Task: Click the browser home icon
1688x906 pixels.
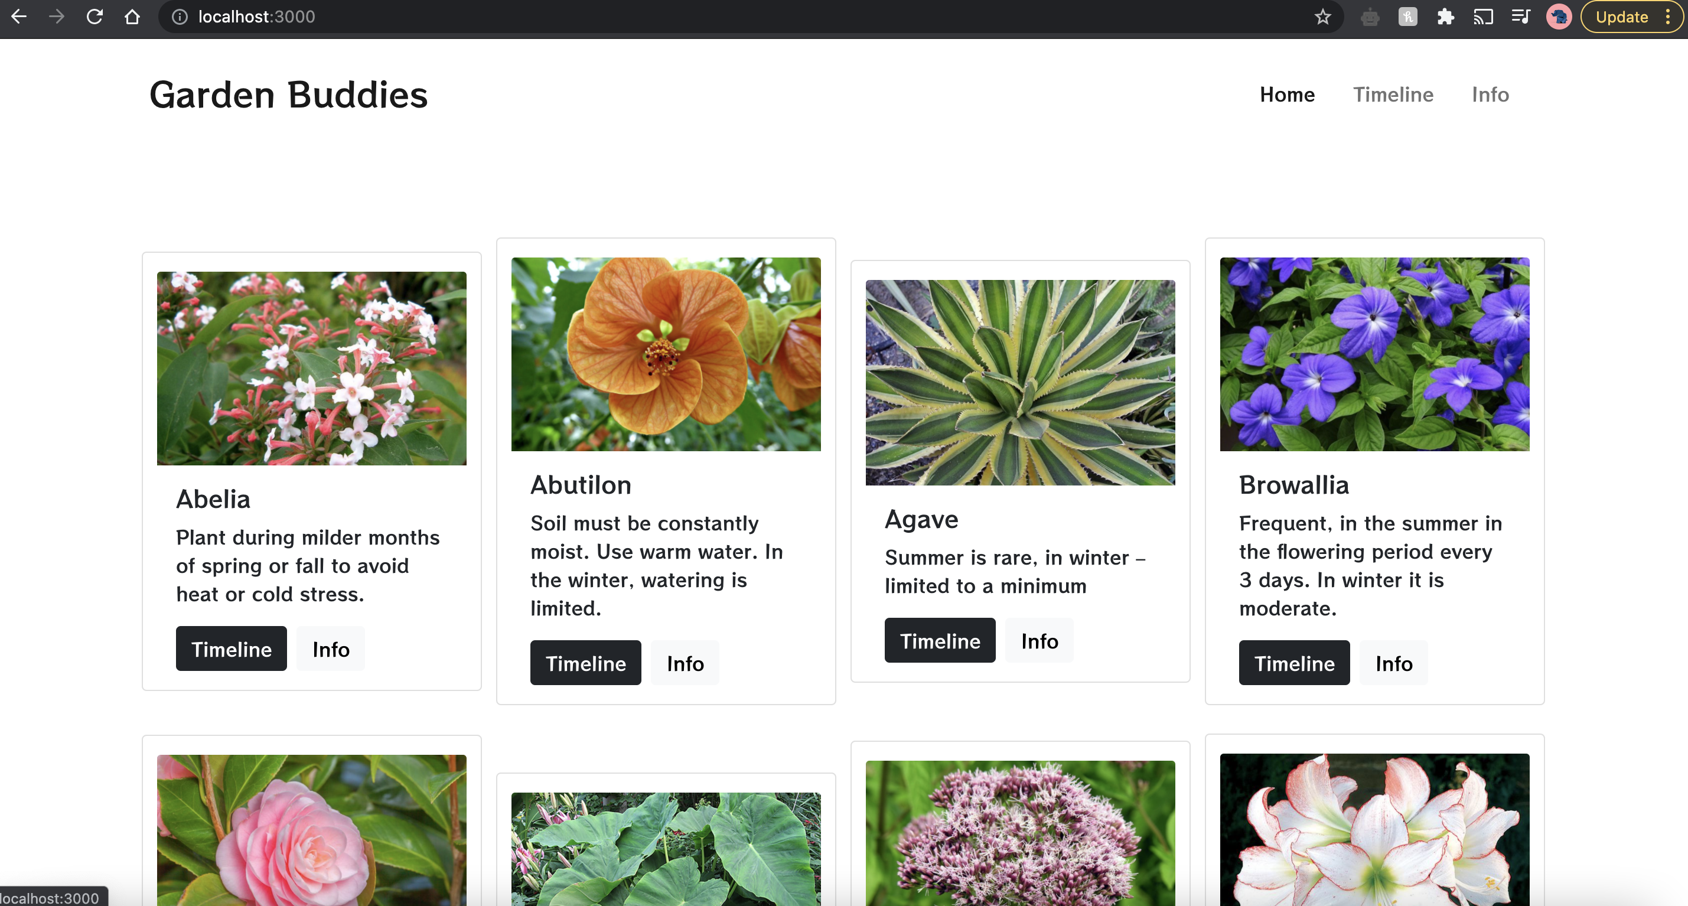Action: pyautogui.click(x=132, y=17)
